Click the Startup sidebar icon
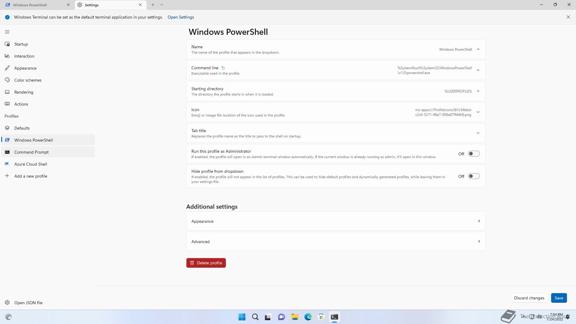The width and height of the screenshot is (576, 324). [x=7, y=44]
